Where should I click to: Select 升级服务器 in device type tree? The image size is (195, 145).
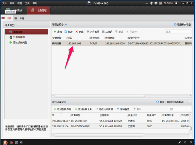point(19,37)
